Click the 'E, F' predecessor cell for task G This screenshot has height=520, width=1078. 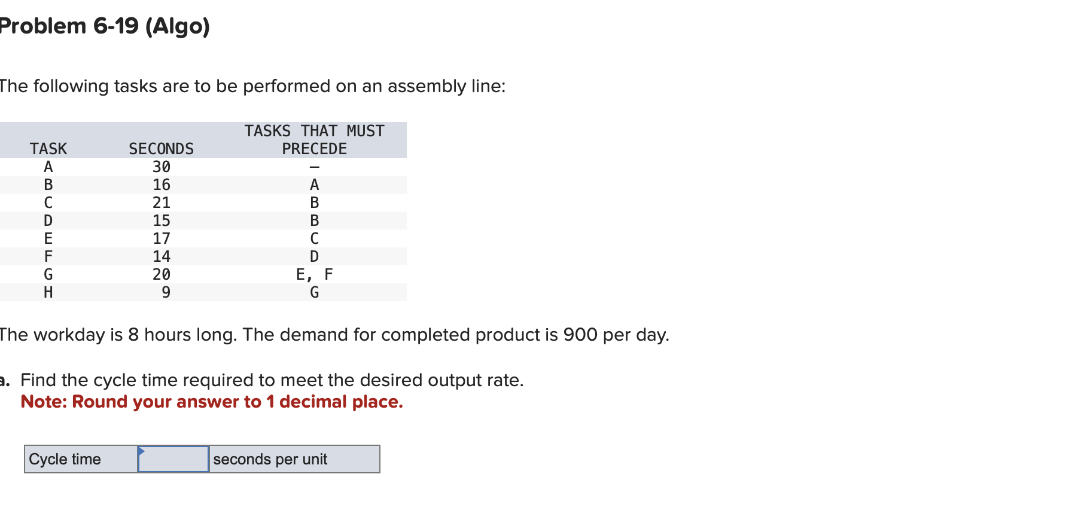314,274
